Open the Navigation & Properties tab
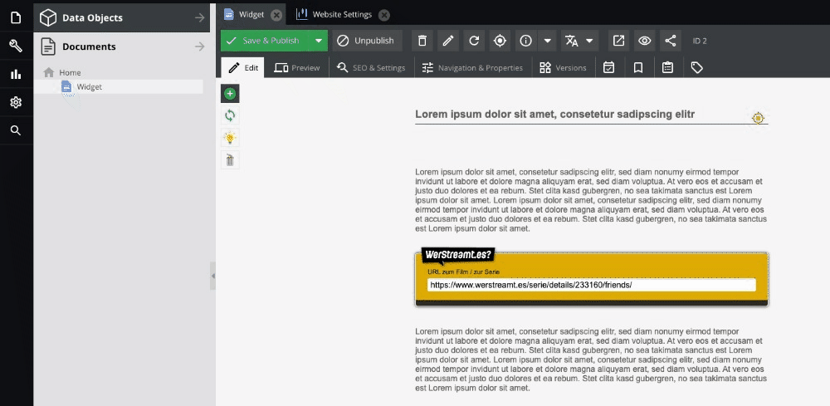The image size is (830, 406). pos(472,68)
